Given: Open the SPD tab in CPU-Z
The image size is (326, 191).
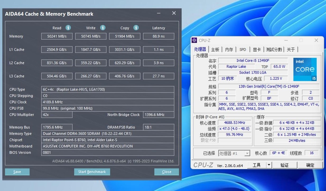Looking at the screenshot, I should 243,49.
